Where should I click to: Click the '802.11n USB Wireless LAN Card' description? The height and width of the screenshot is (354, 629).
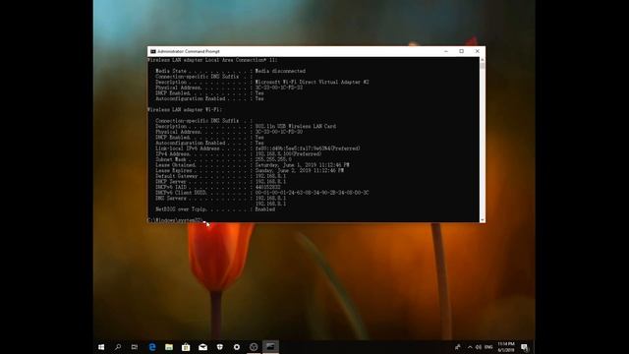pyautogui.click(x=296, y=126)
